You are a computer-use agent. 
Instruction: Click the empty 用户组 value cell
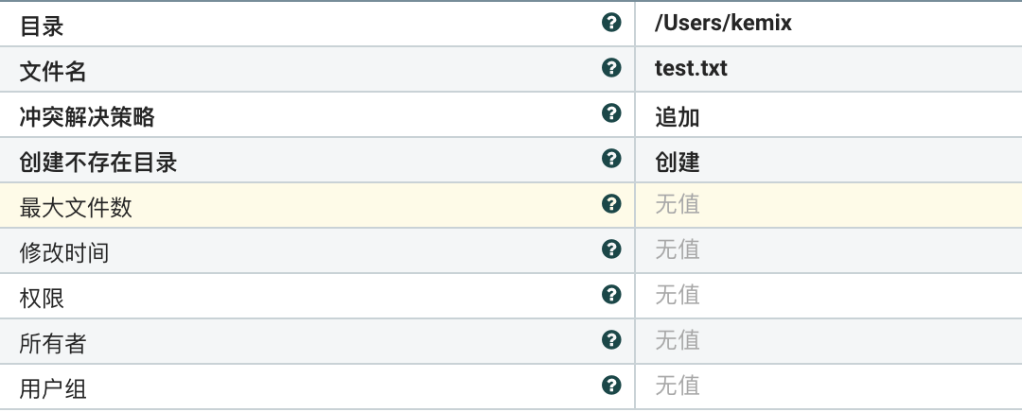(678, 386)
